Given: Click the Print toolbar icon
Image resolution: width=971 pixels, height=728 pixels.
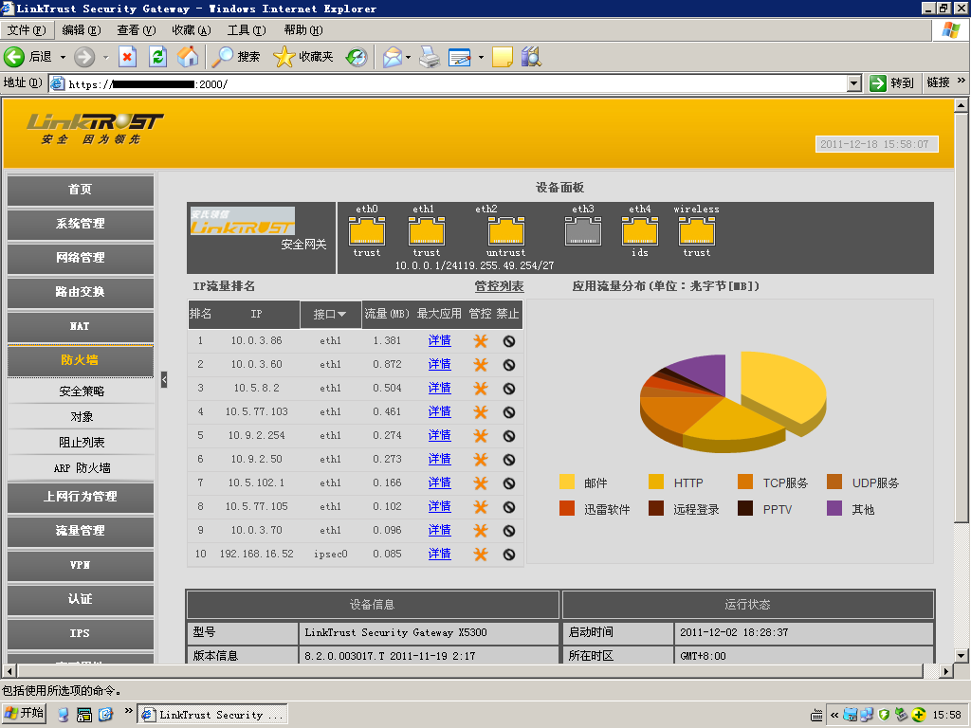Looking at the screenshot, I should [x=430, y=57].
